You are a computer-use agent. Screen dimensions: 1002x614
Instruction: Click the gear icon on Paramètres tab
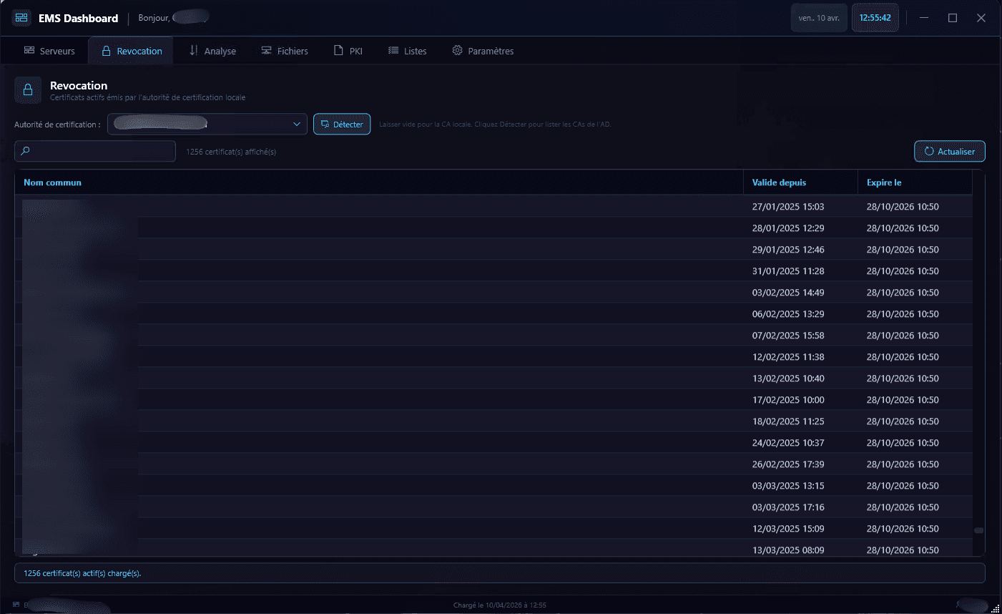click(457, 51)
